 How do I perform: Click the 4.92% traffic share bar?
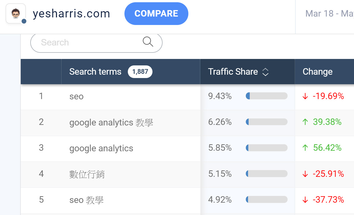pos(267,200)
